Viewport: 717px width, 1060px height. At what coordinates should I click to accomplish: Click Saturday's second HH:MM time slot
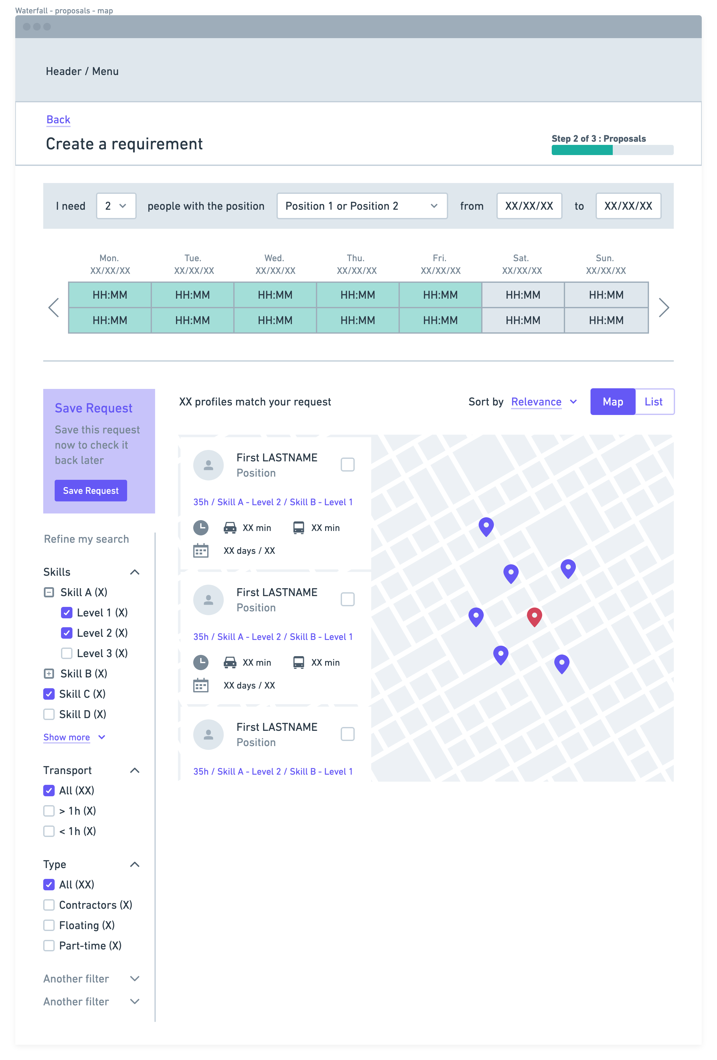coord(523,321)
